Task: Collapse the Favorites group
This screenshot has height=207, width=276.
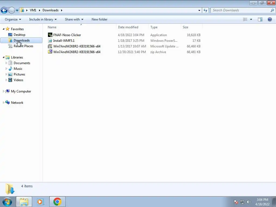Action: pyautogui.click(x=4, y=29)
